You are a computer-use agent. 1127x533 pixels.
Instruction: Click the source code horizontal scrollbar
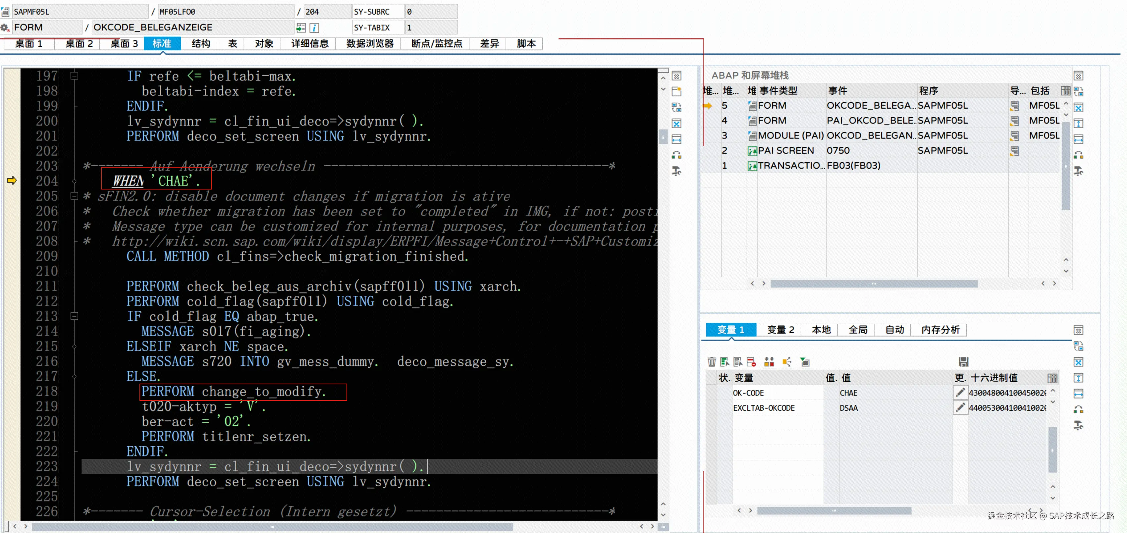[x=271, y=526]
